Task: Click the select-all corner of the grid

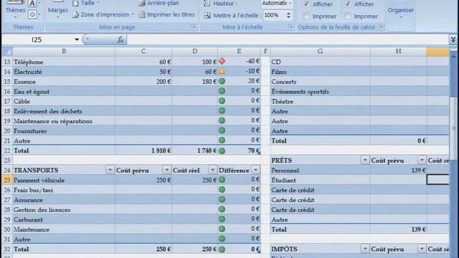Action: point(7,52)
